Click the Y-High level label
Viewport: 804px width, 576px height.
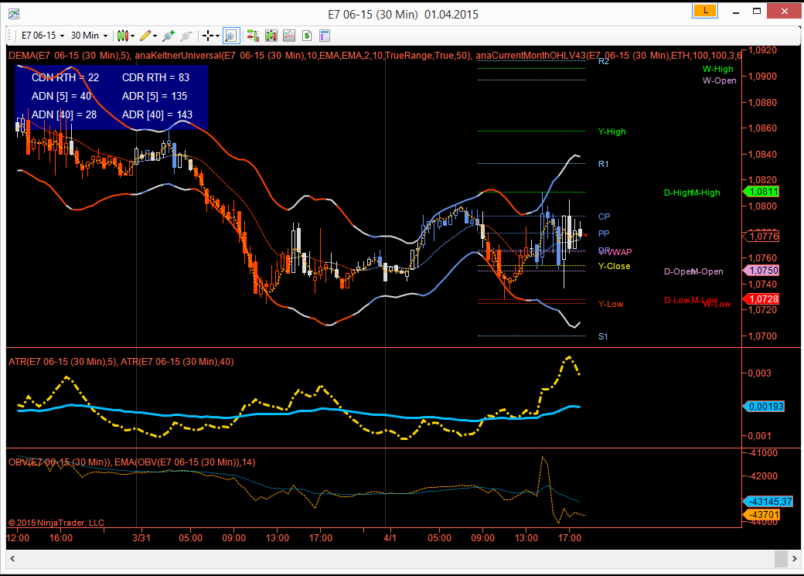pyautogui.click(x=612, y=131)
